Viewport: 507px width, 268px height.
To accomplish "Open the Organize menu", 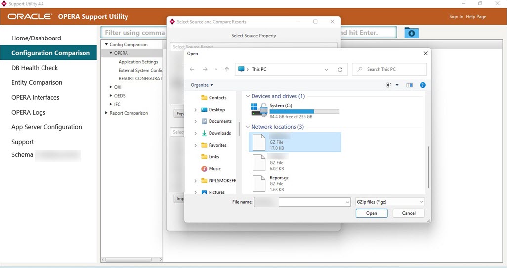I will pyautogui.click(x=202, y=85).
